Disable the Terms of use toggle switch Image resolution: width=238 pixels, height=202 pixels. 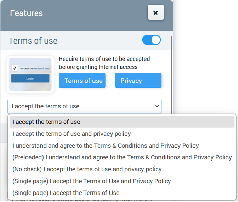[151, 40]
